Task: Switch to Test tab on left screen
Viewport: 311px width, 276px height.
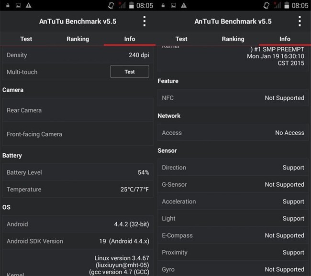Action: pyautogui.click(x=26, y=39)
